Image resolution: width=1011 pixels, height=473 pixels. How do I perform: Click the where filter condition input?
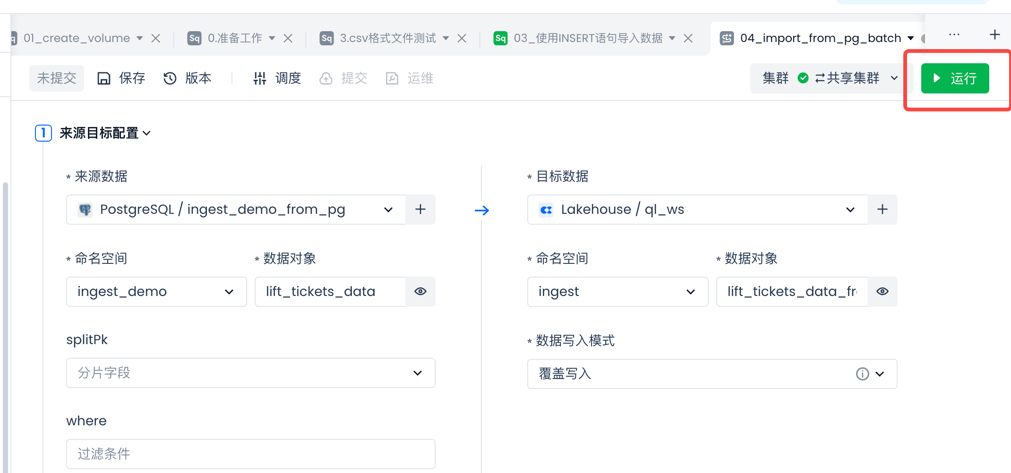pos(250,454)
